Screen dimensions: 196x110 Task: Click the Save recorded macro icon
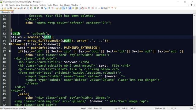[105, 8]
